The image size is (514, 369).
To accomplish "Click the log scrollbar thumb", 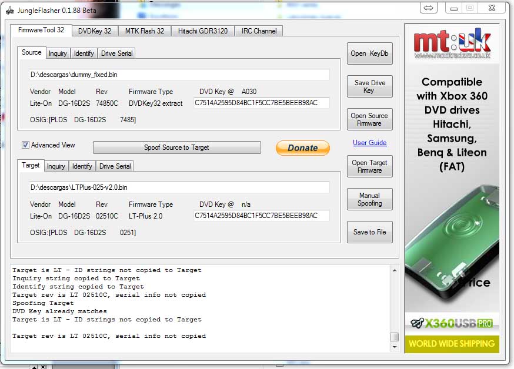I will pos(395,337).
